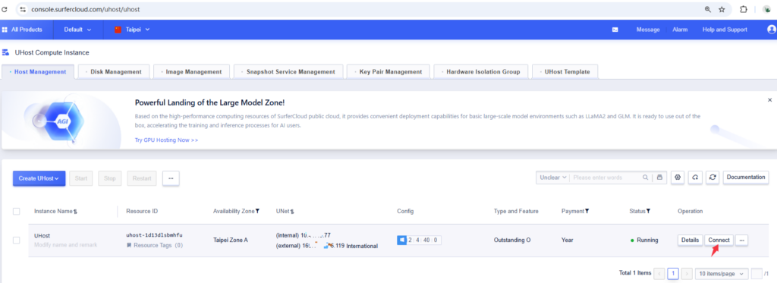Close the Large Model Zone banner

click(x=769, y=100)
